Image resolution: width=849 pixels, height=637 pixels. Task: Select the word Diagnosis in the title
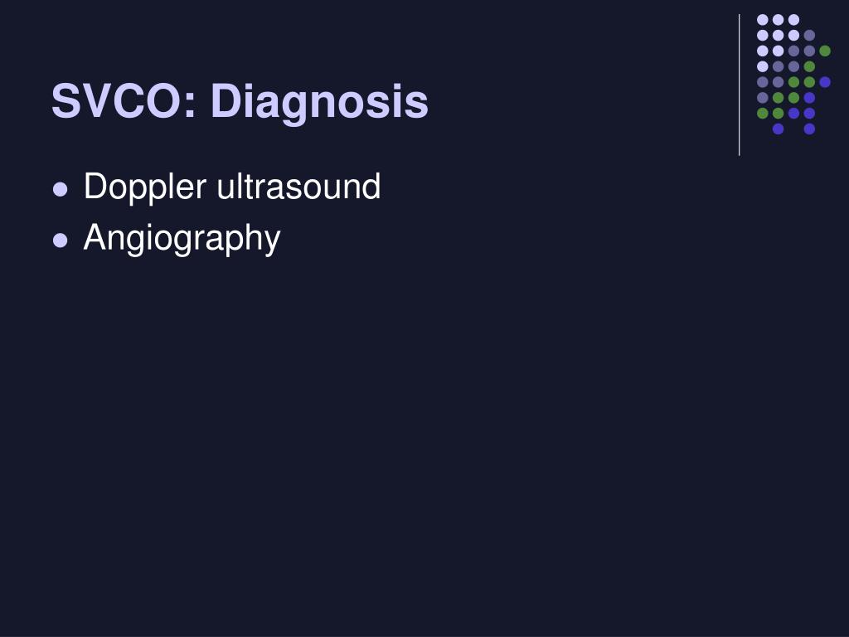click(319, 102)
